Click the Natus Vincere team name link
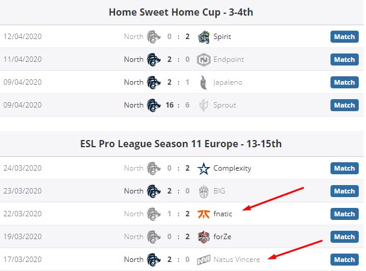This screenshot has height=271, width=366. (237, 260)
